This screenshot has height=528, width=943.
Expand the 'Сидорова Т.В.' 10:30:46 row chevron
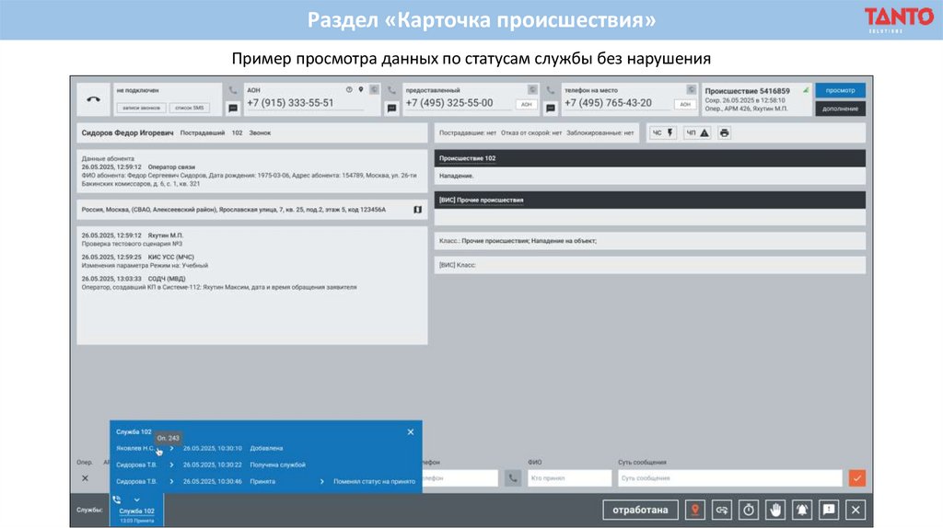click(171, 482)
